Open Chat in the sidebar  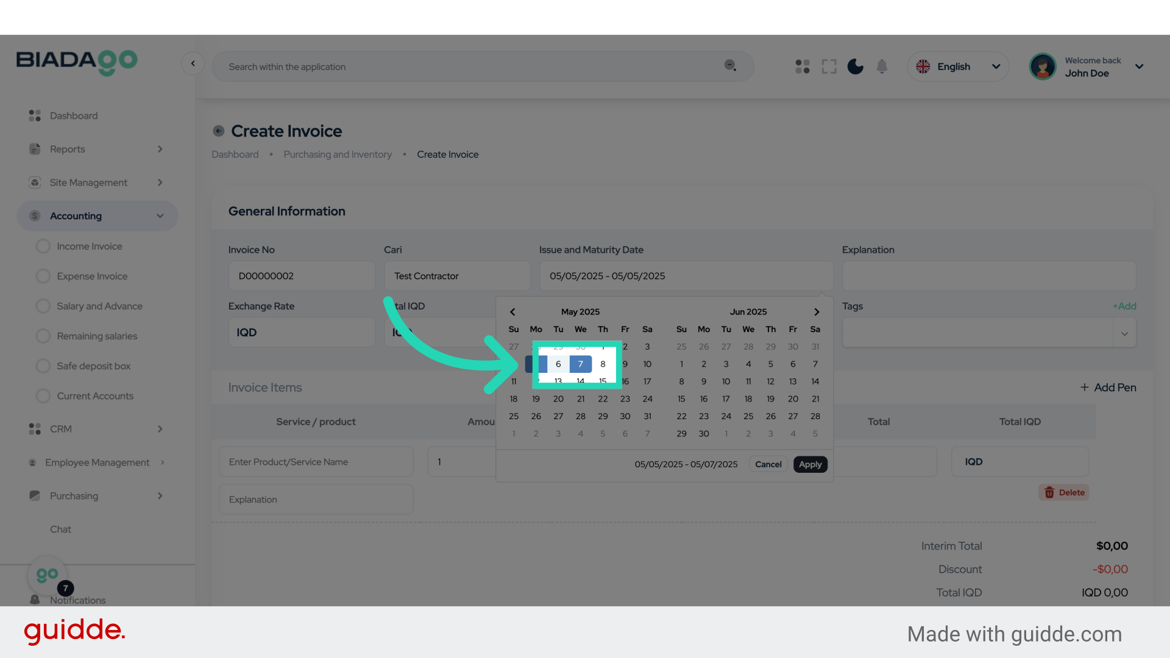[x=60, y=529]
